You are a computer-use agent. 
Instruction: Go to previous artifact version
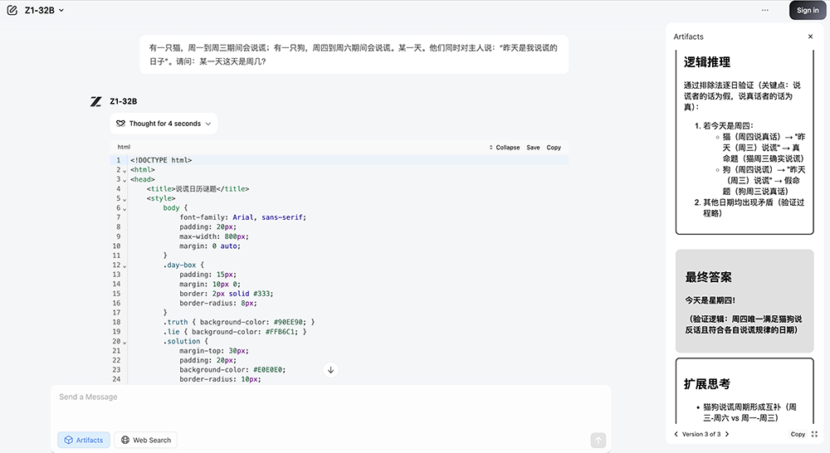coord(676,434)
